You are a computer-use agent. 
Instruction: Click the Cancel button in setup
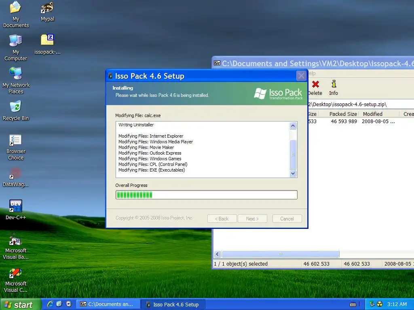pos(287,218)
